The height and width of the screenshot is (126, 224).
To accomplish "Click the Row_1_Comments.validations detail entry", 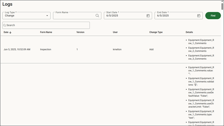I will (x=201, y=82).
